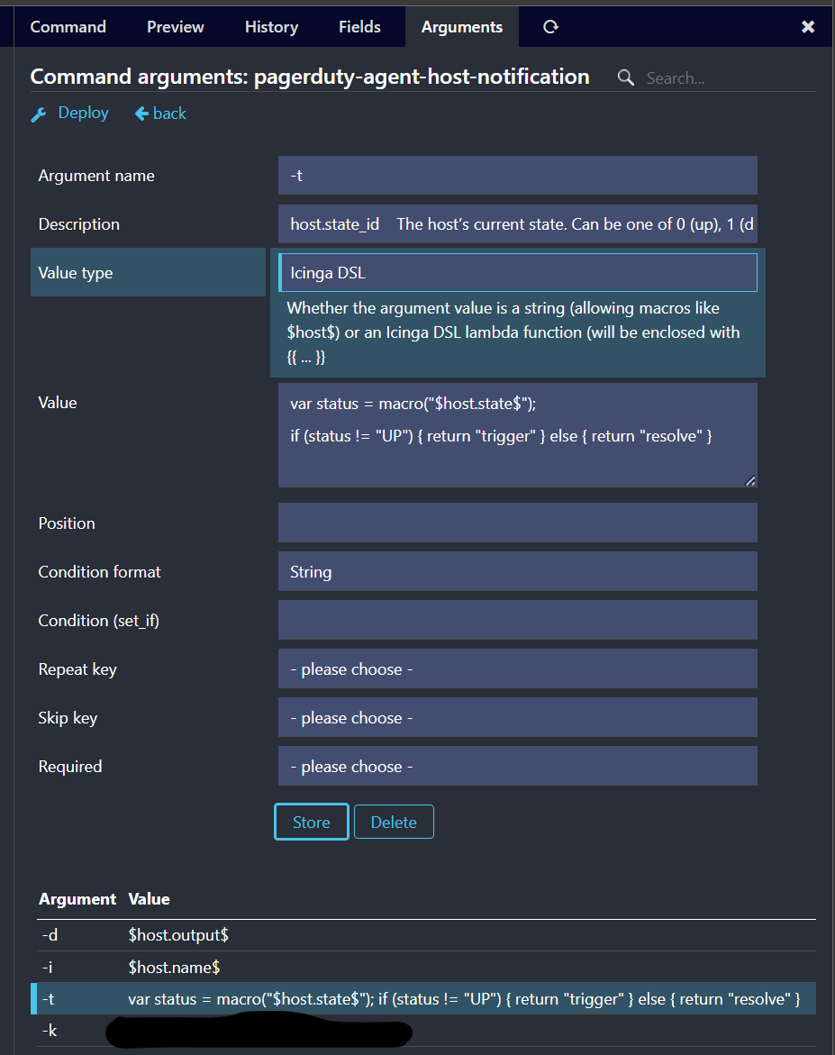The width and height of the screenshot is (835, 1055).
Task: Open the Value type dropdown
Action: tap(518, 272)
